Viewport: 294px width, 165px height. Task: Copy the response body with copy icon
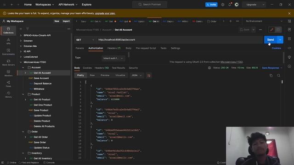click(x=271, y=75)
